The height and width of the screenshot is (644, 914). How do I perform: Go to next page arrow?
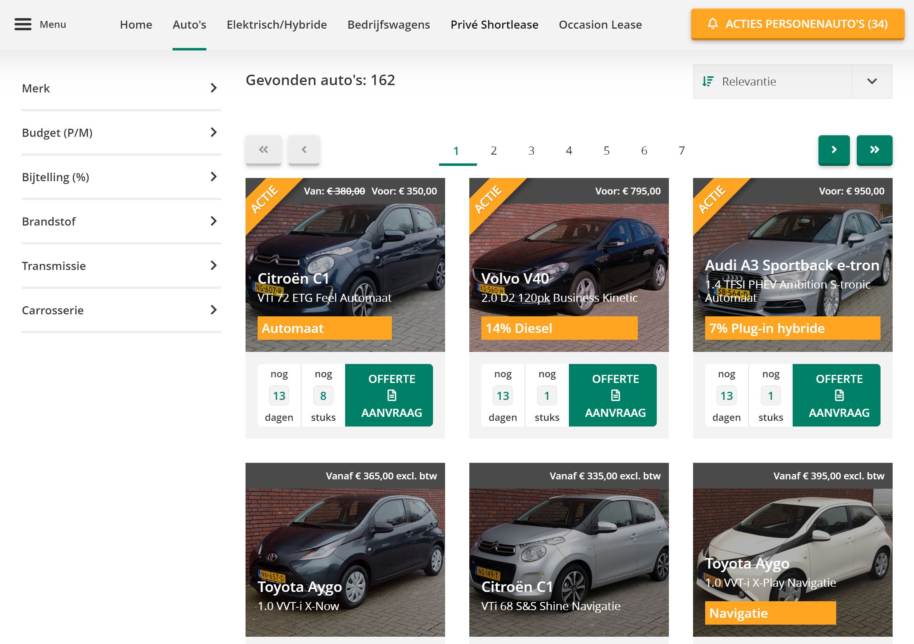pyautogui.click(x=834, y=150)
